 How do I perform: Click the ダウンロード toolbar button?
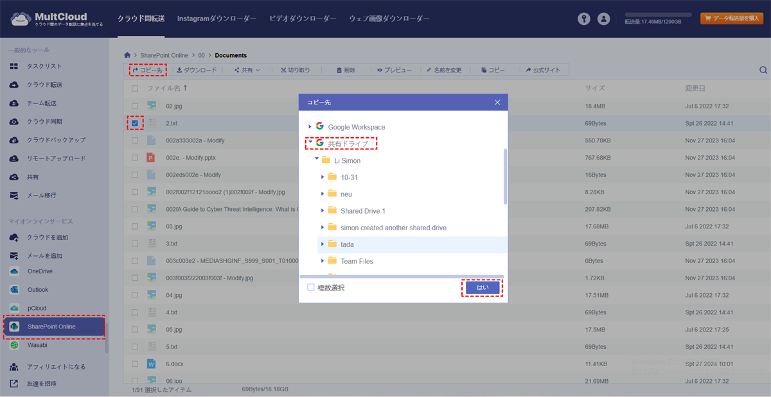[x=197, y=70]
